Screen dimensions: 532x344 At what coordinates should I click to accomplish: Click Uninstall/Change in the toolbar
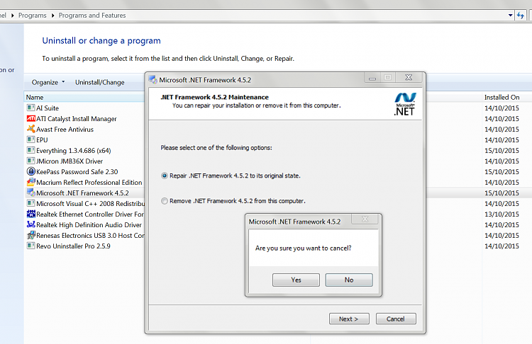coord(100,82)
